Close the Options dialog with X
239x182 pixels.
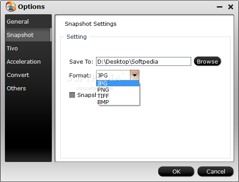[231, 7]
